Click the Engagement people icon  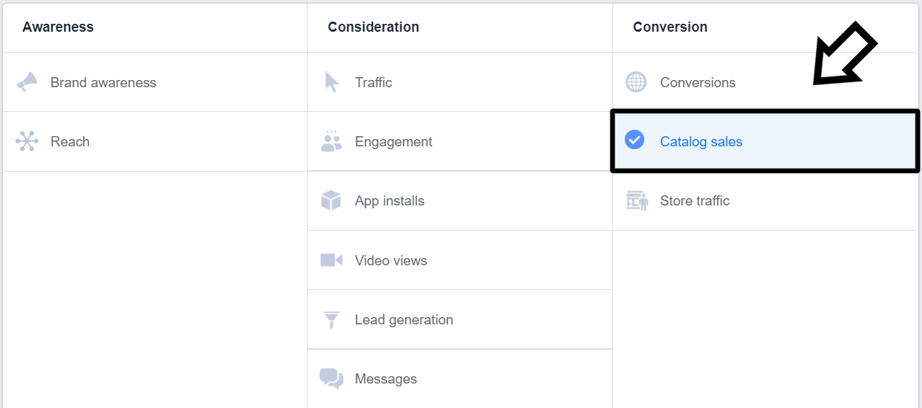pyautogui.click(x=331, y=141)
